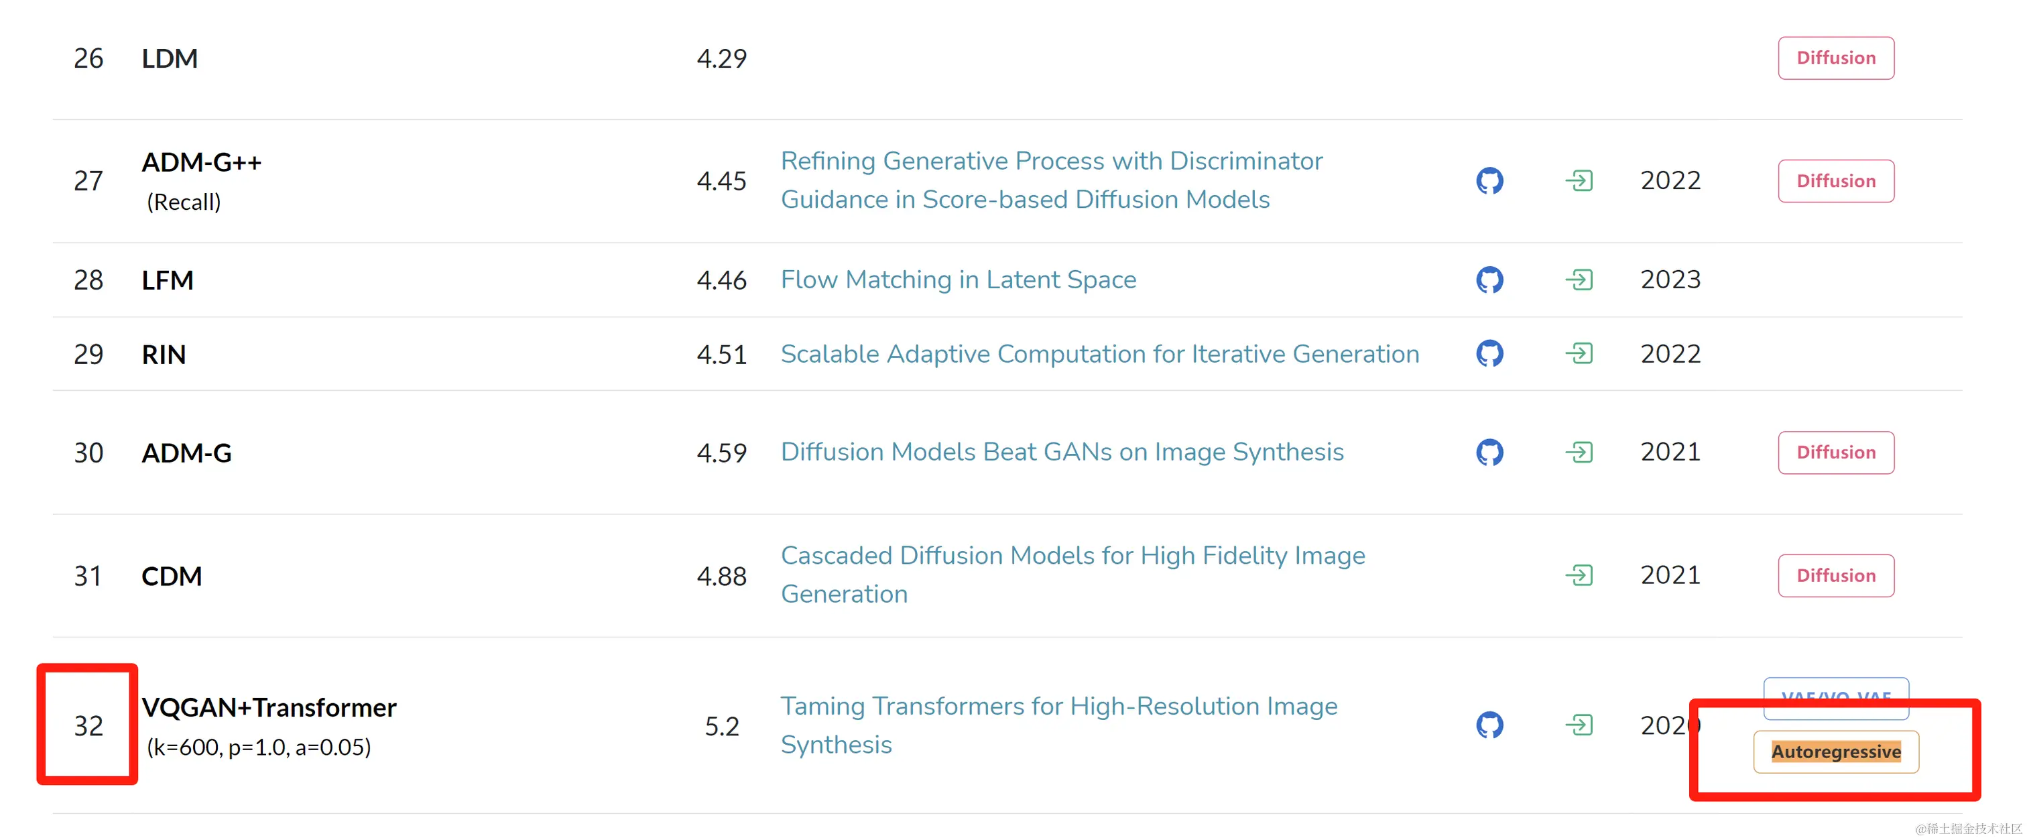The height and width of the screenshot is (840, 2027).
Task: Open GitHub code icon for ADM-G row
Action: pos(1489,452)
